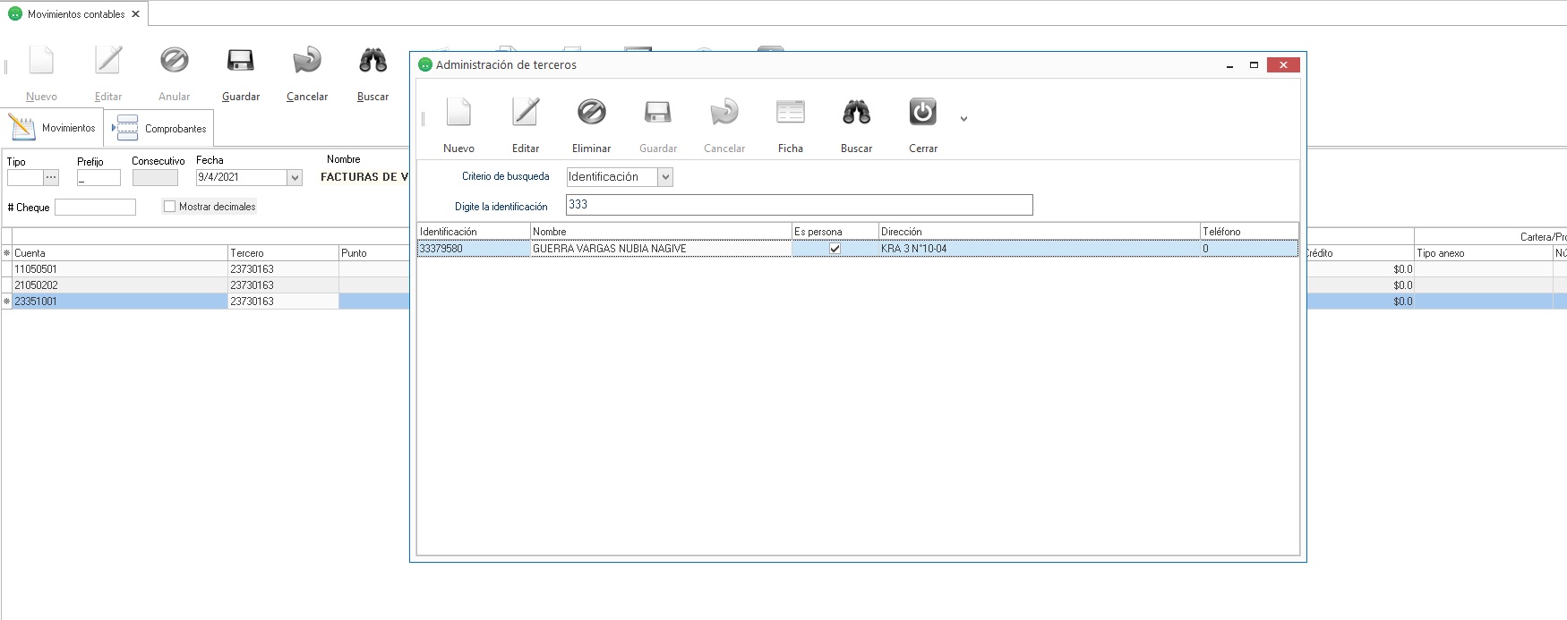The height and width of the screenshot is (620, 1567).
Task: Enable the Mostrar decimales checkbox
Action: point(169,207)
